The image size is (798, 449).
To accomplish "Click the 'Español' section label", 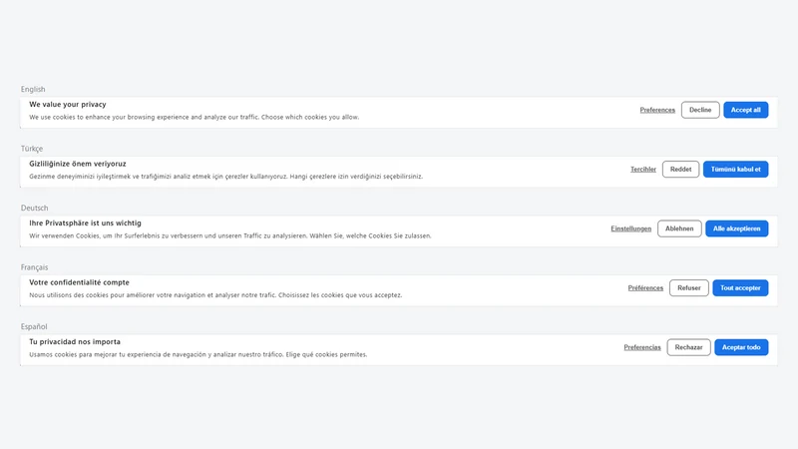I will 34,327.
